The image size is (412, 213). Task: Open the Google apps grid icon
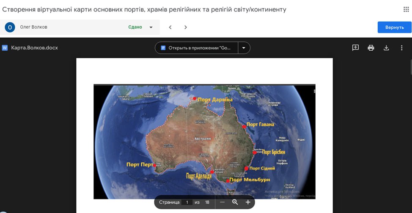pyautogui.click(x=406, y=9)
